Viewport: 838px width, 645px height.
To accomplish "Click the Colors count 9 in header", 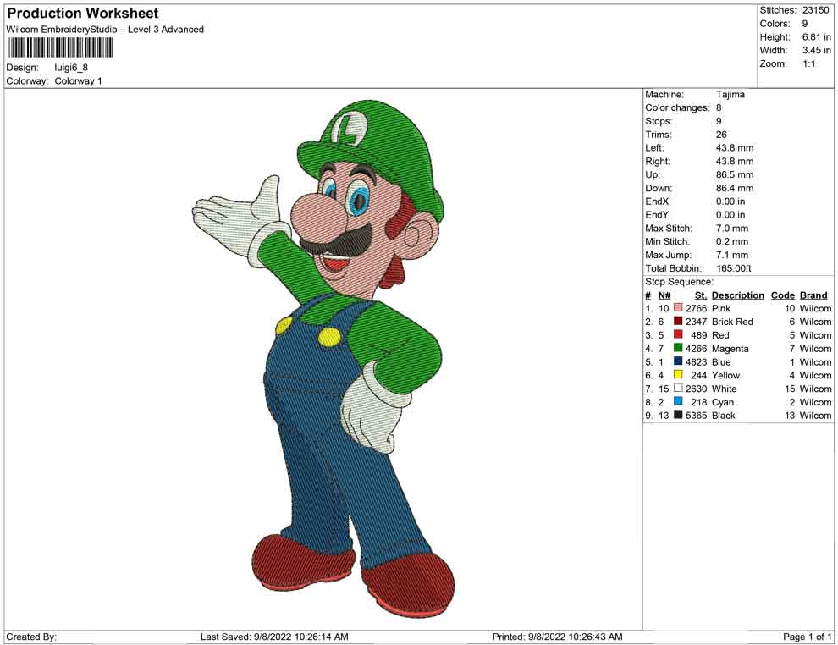I will point(805,24).
